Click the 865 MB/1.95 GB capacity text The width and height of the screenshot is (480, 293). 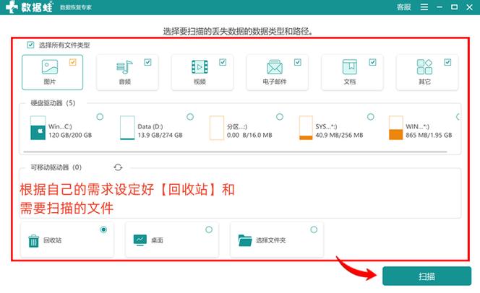pyautogui.click(x=429, y=135)
